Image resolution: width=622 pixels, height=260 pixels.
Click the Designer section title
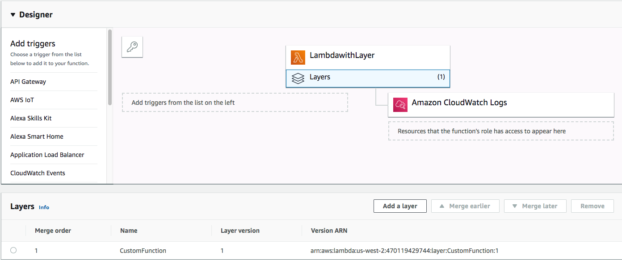point(36,15)
